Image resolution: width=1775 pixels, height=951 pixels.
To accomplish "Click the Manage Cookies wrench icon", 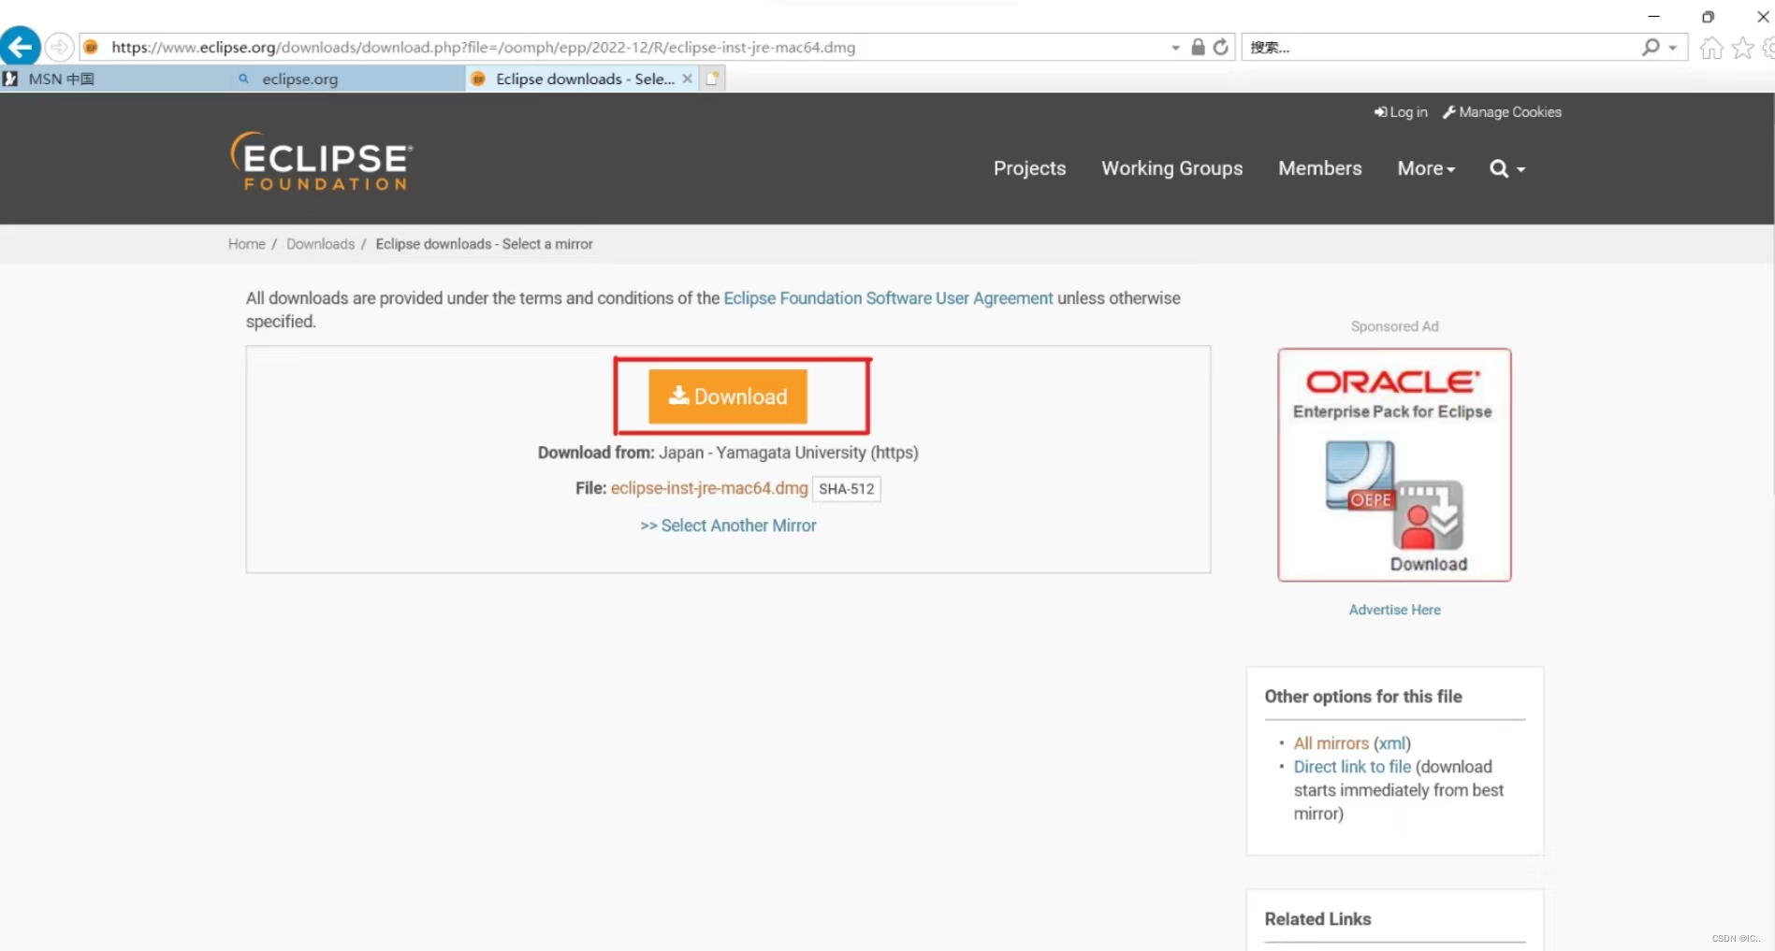I will 1449,111.
